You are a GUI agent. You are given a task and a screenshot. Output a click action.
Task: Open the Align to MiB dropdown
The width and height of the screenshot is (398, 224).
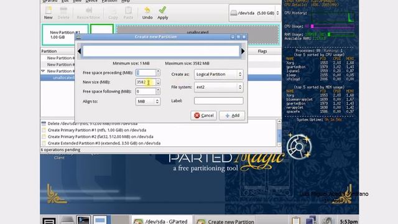pos(148,101)
